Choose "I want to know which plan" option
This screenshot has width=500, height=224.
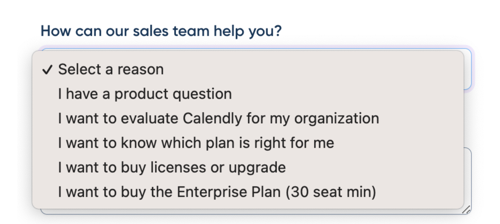click(x=196, y=143)
